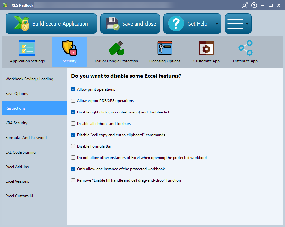
Task: Click Save and close button
Action: point(130,24)
